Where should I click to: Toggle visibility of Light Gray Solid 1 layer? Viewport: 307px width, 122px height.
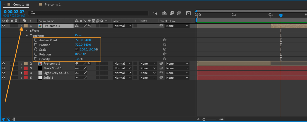(x=4, y=73)
